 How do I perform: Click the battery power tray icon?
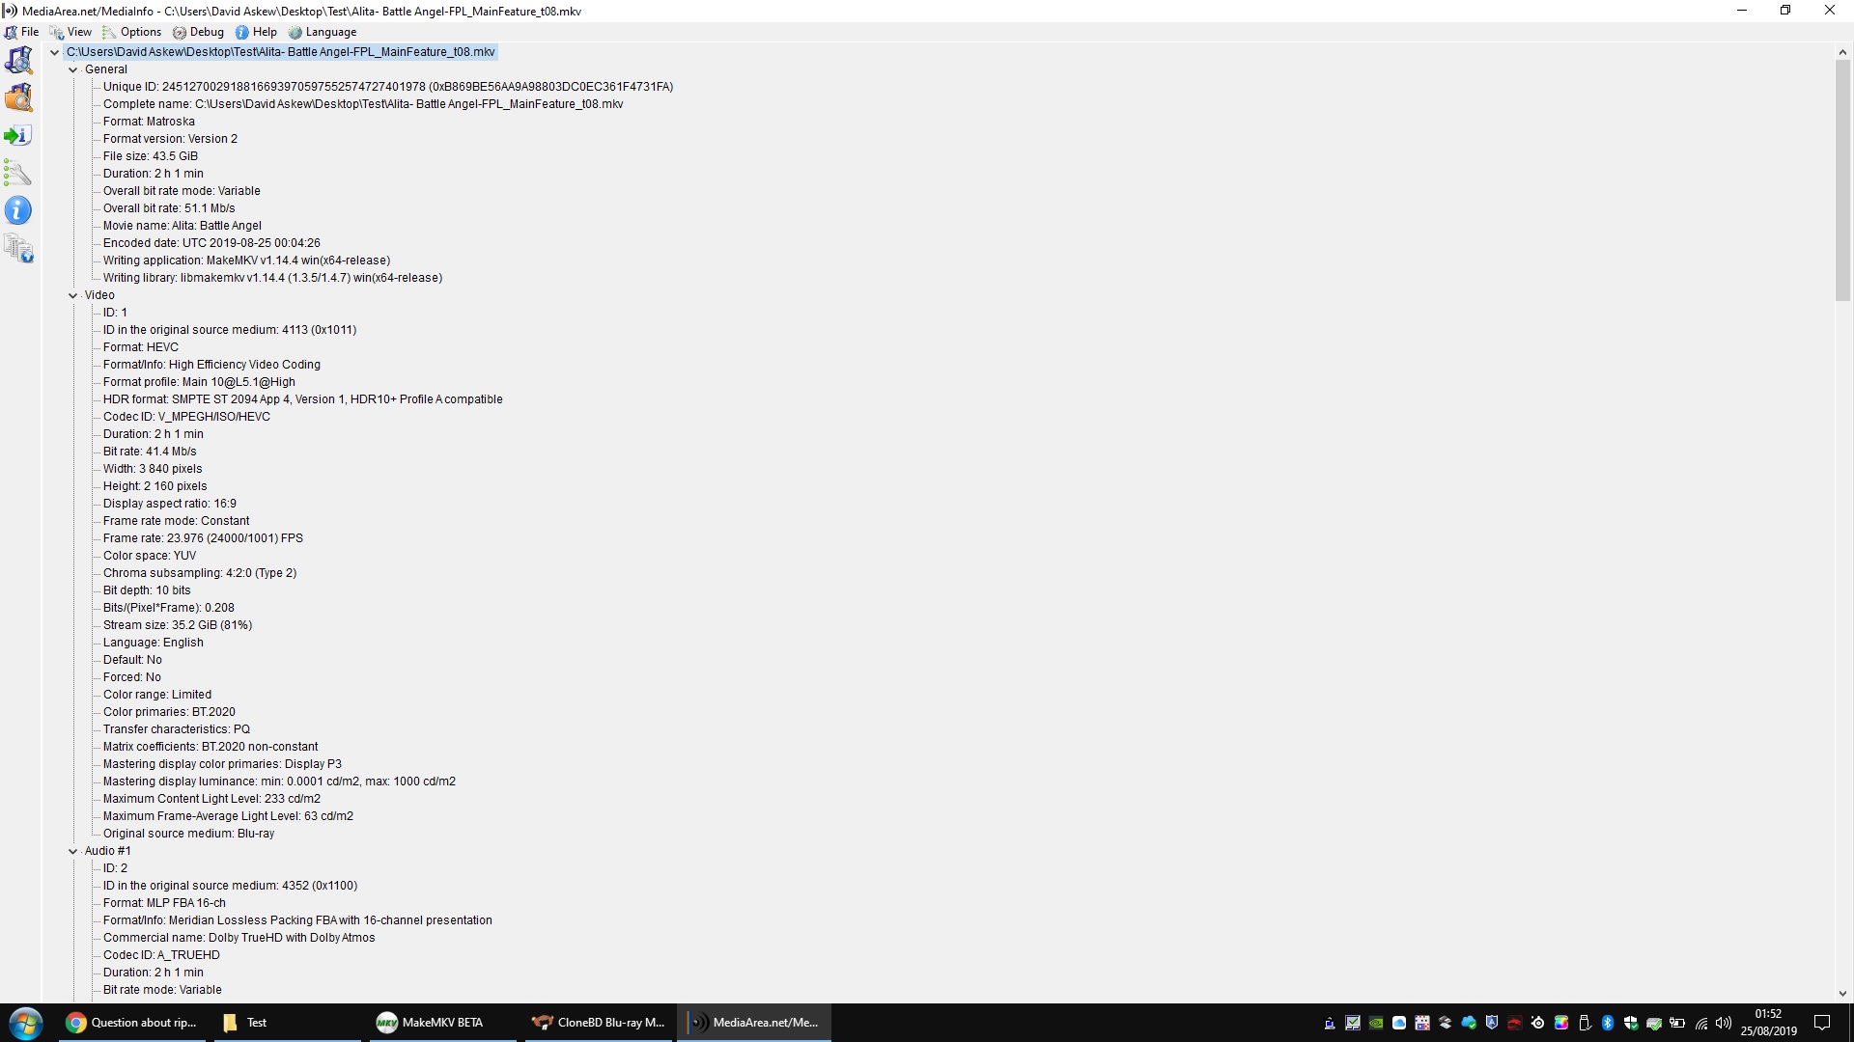pyautogui.click(x=1677, y=1023)
